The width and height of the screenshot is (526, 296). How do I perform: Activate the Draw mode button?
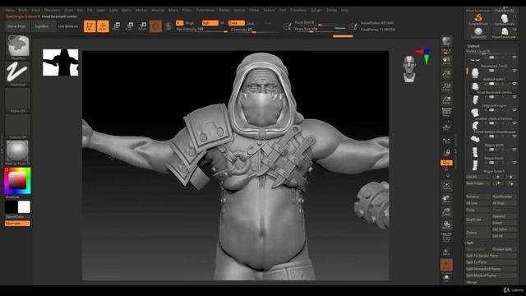(103, 26)
